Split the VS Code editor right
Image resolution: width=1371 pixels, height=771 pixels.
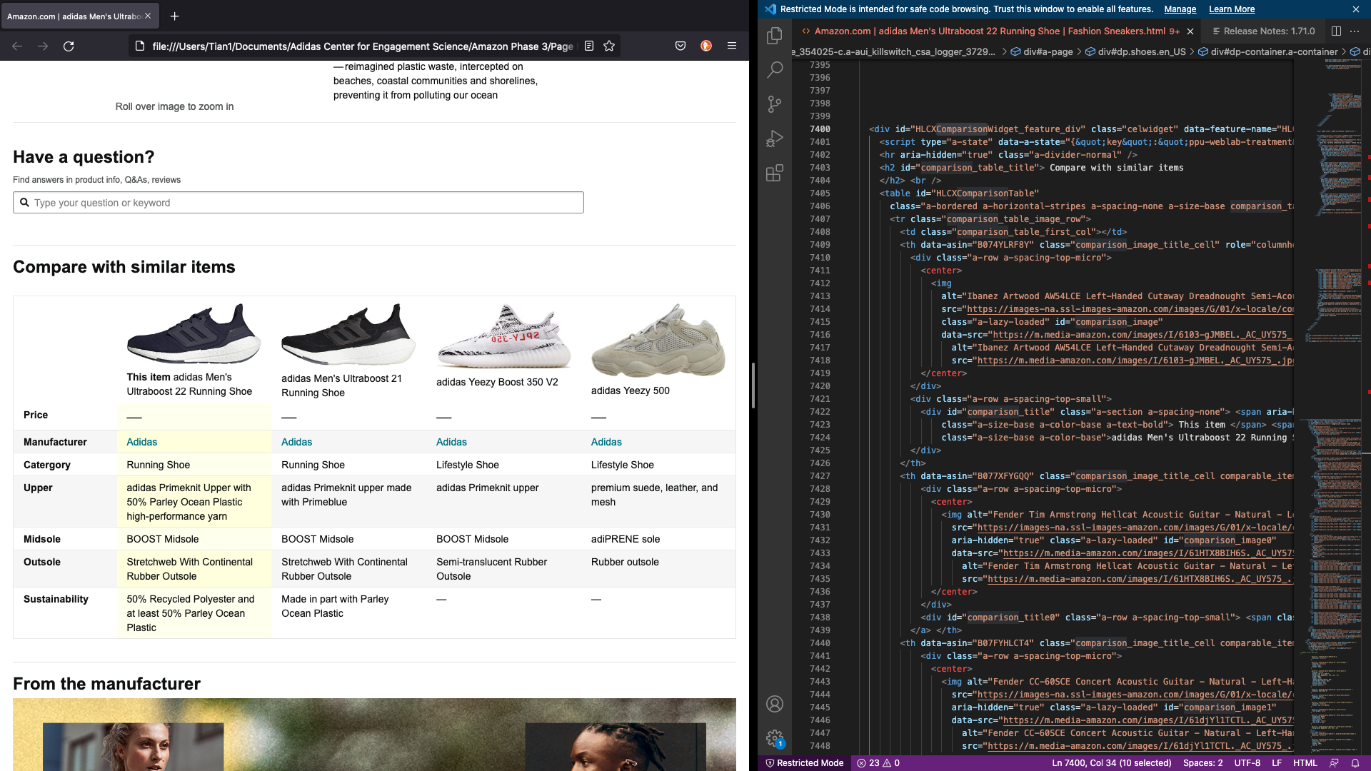click(1336, 31)
